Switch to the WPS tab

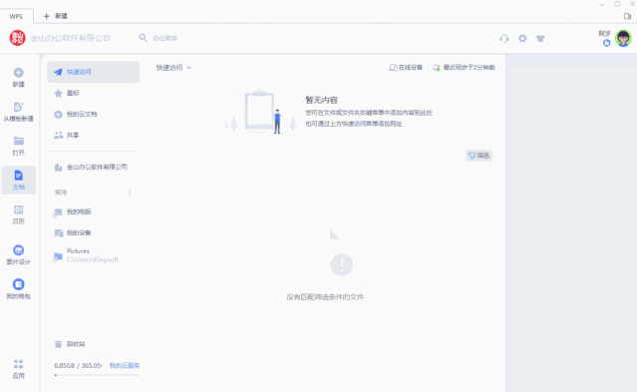pos(16,16)
